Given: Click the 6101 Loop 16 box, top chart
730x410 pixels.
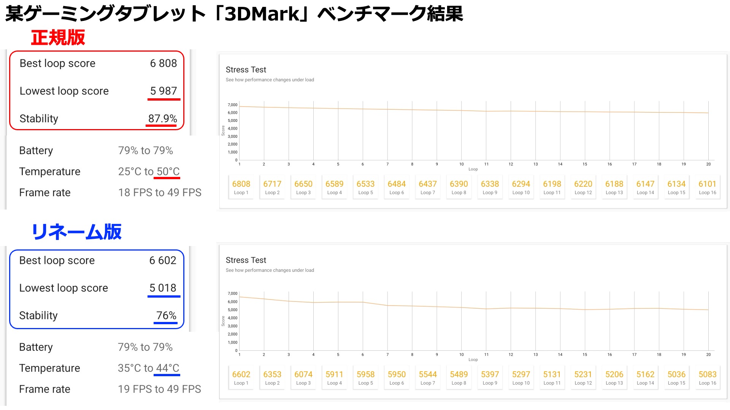Looking at the screenshot, I should [707, 187].
